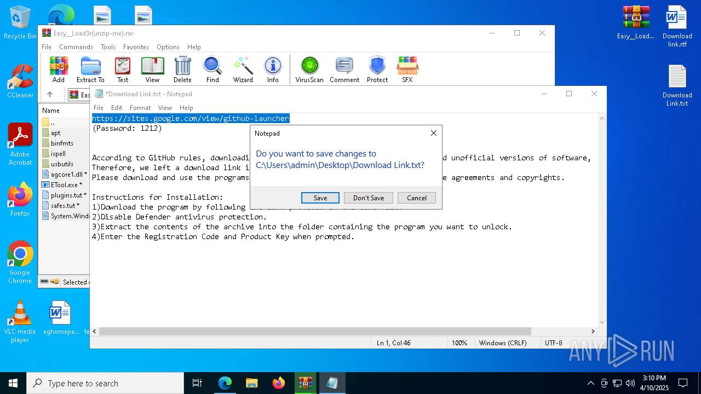Click Don't Save in the dialog

click(x=369, y=198)
